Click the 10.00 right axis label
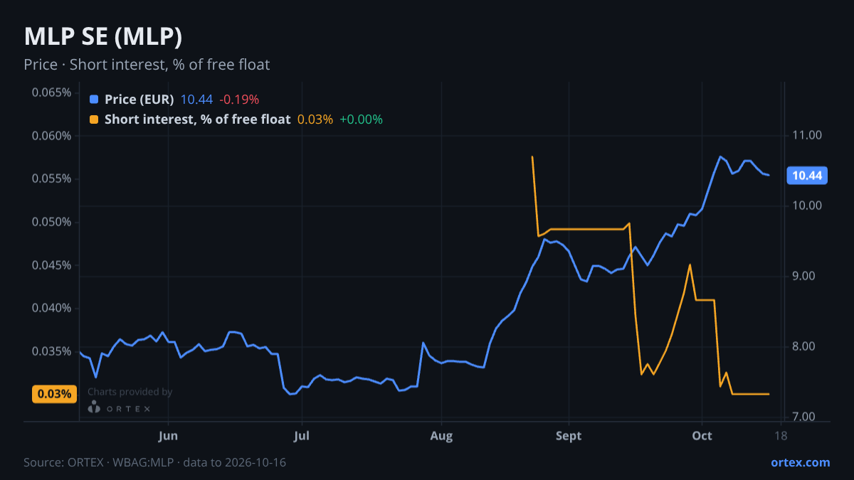This screenshot has width=854, height=480. click(x=808, y=206)
